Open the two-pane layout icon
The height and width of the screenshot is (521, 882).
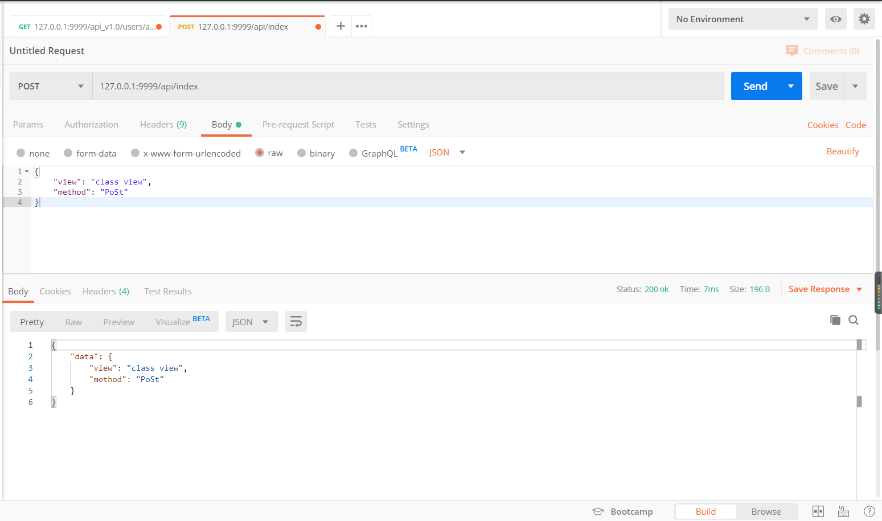pyautogui.click(x=818, y=511)
